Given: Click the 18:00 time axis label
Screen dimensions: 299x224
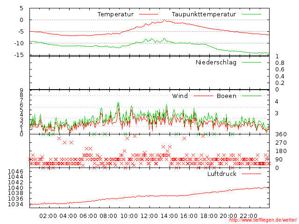Looking at the screenshot, I should click(x=209, y=216).
